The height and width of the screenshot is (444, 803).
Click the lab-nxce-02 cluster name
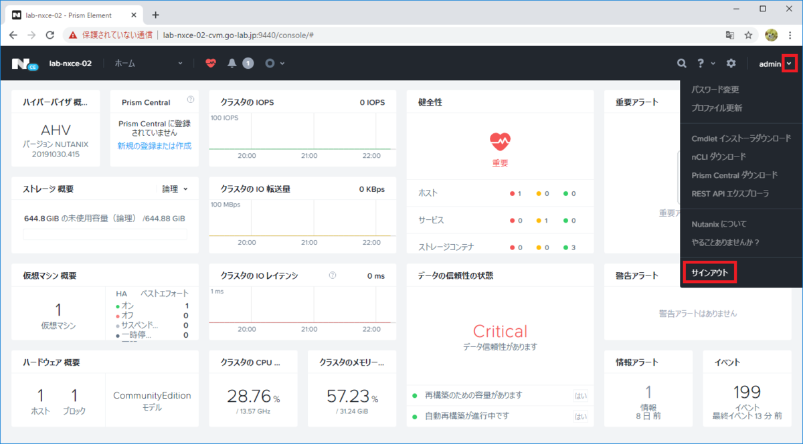(x=70, y=64)
